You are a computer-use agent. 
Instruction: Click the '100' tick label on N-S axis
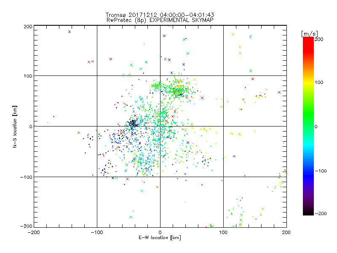pyautogui.click(x=28, y=76)
